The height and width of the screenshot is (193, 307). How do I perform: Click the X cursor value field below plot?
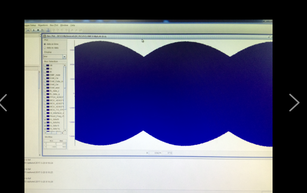154,153
